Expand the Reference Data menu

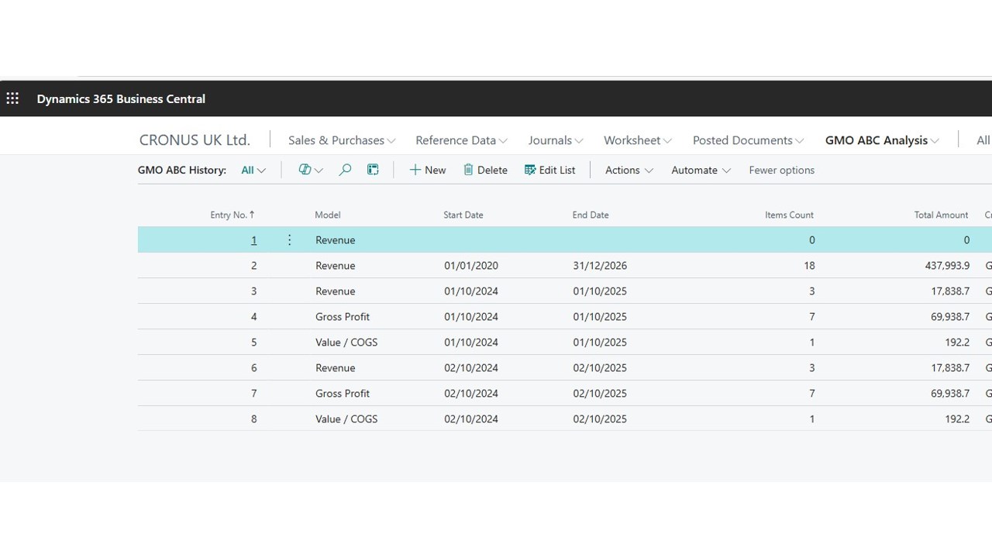pyautogui.click(x=461, y=140)
